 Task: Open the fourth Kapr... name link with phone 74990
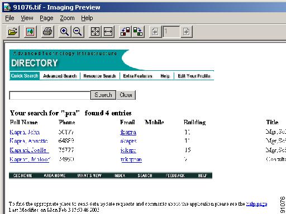click(30, 159)
